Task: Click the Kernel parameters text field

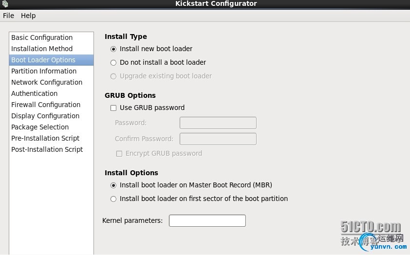Action: (x=207, y=221)
